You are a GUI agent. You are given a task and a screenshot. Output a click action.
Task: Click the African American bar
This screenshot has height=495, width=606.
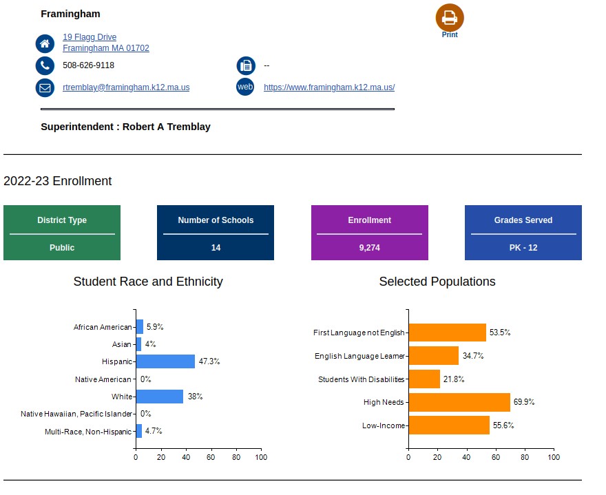point(139,327)
